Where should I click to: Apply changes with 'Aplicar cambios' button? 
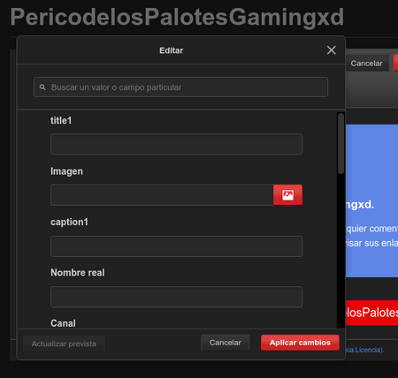(300, 343)
